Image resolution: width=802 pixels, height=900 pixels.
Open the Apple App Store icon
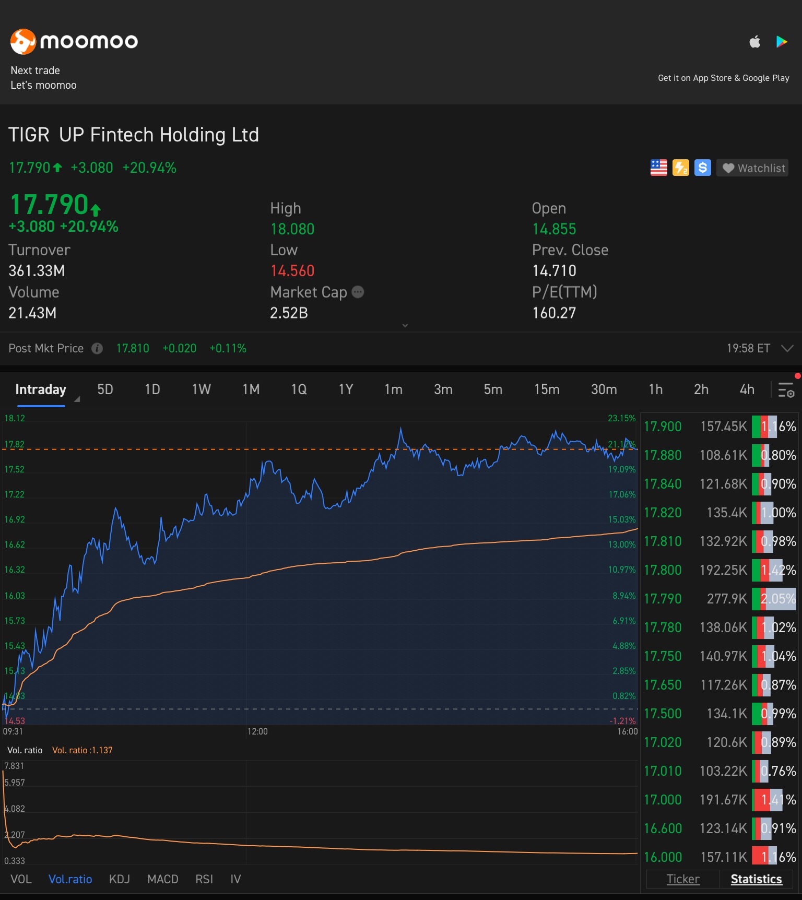[755, 42]
